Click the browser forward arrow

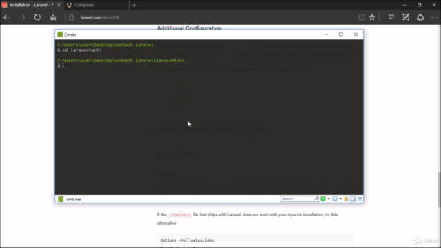click(x=22, y=17)
